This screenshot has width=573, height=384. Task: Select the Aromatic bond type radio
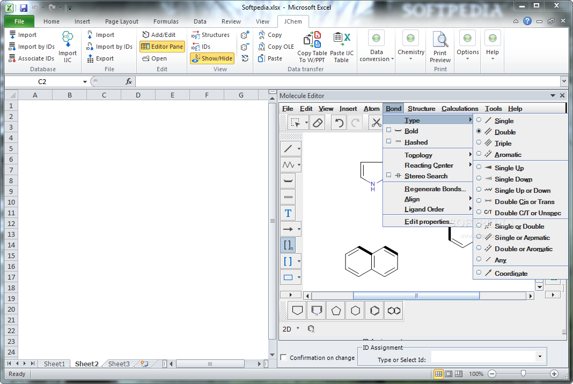click(x=479, y=154)
